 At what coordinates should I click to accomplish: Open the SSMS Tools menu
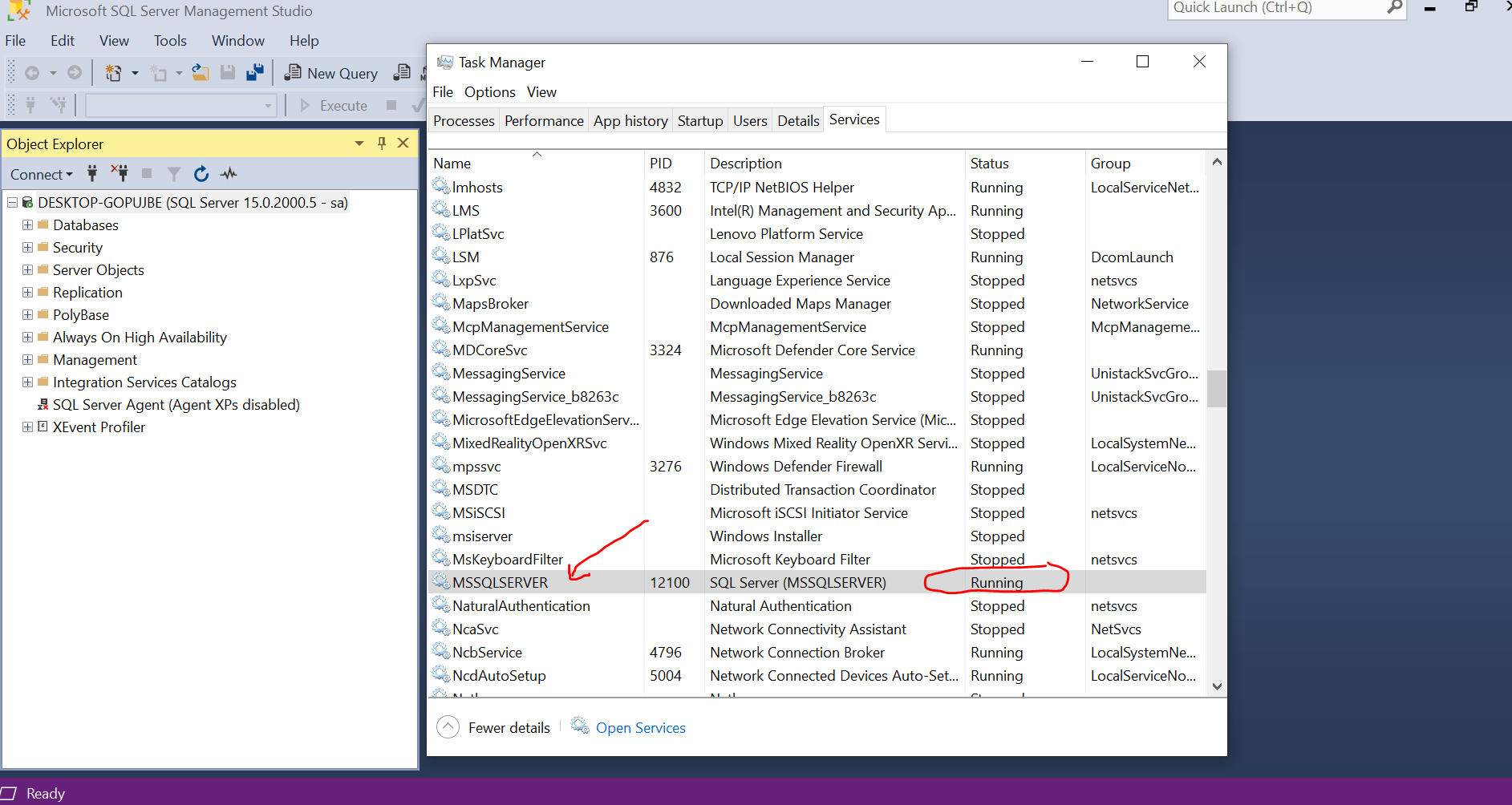click(x=170, y=41)
